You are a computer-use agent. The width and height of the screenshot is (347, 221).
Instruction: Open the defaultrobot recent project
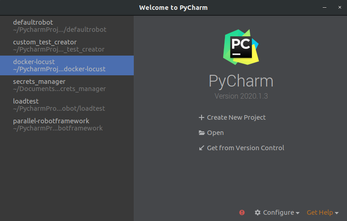67,26
